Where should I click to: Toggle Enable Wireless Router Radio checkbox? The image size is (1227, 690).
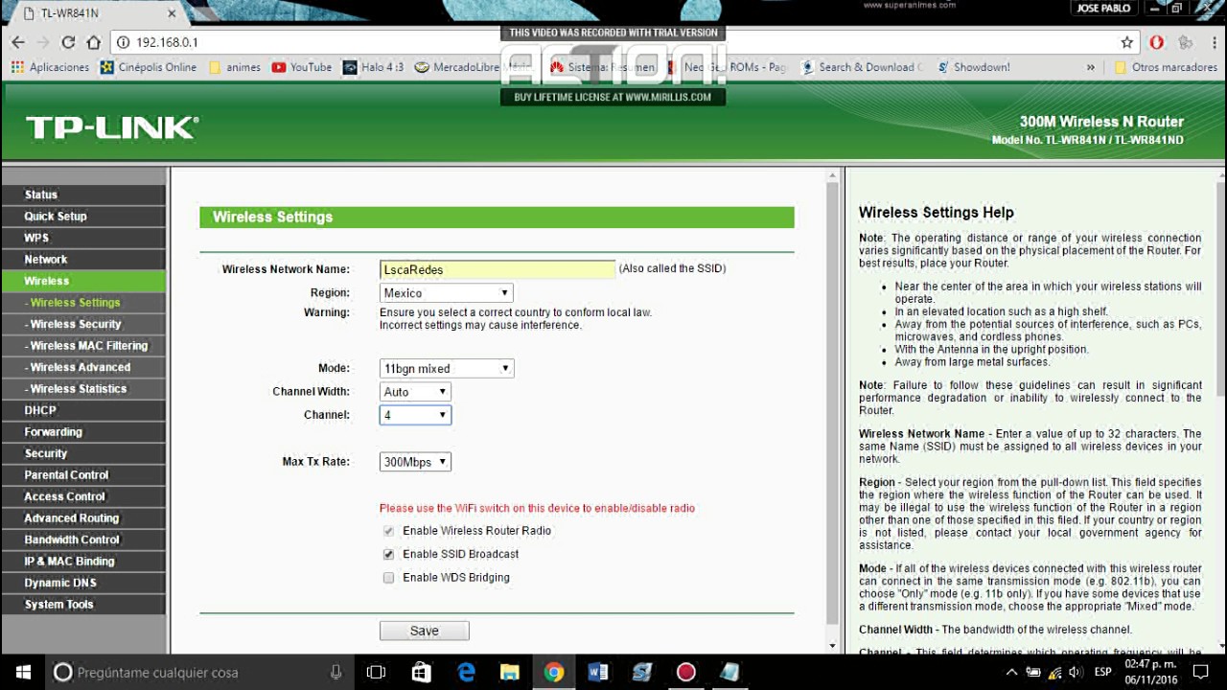(x=388, y=531)
